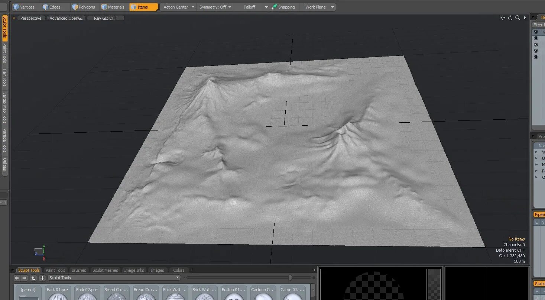The width and height of the screenshot is (545, 300).
Task: Select Carve 01 preset
Action: coord(292,292)
